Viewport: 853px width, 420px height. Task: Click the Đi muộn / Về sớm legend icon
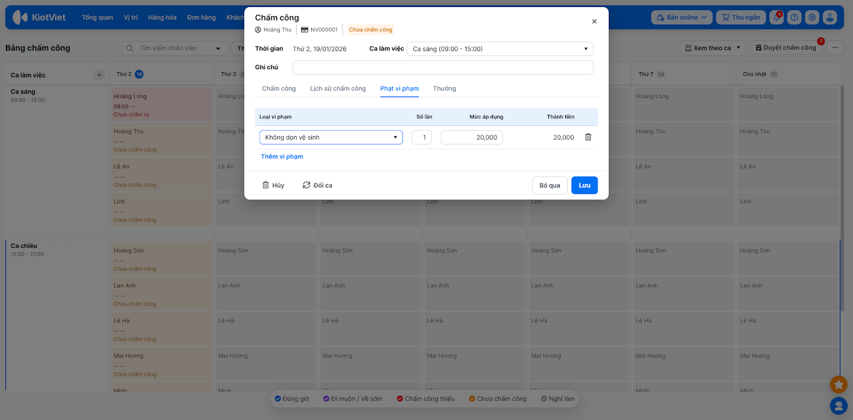tap(326, 399)
